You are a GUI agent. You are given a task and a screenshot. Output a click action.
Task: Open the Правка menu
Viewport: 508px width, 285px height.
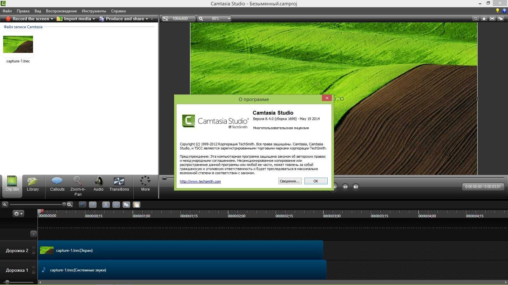coord(23,11)
